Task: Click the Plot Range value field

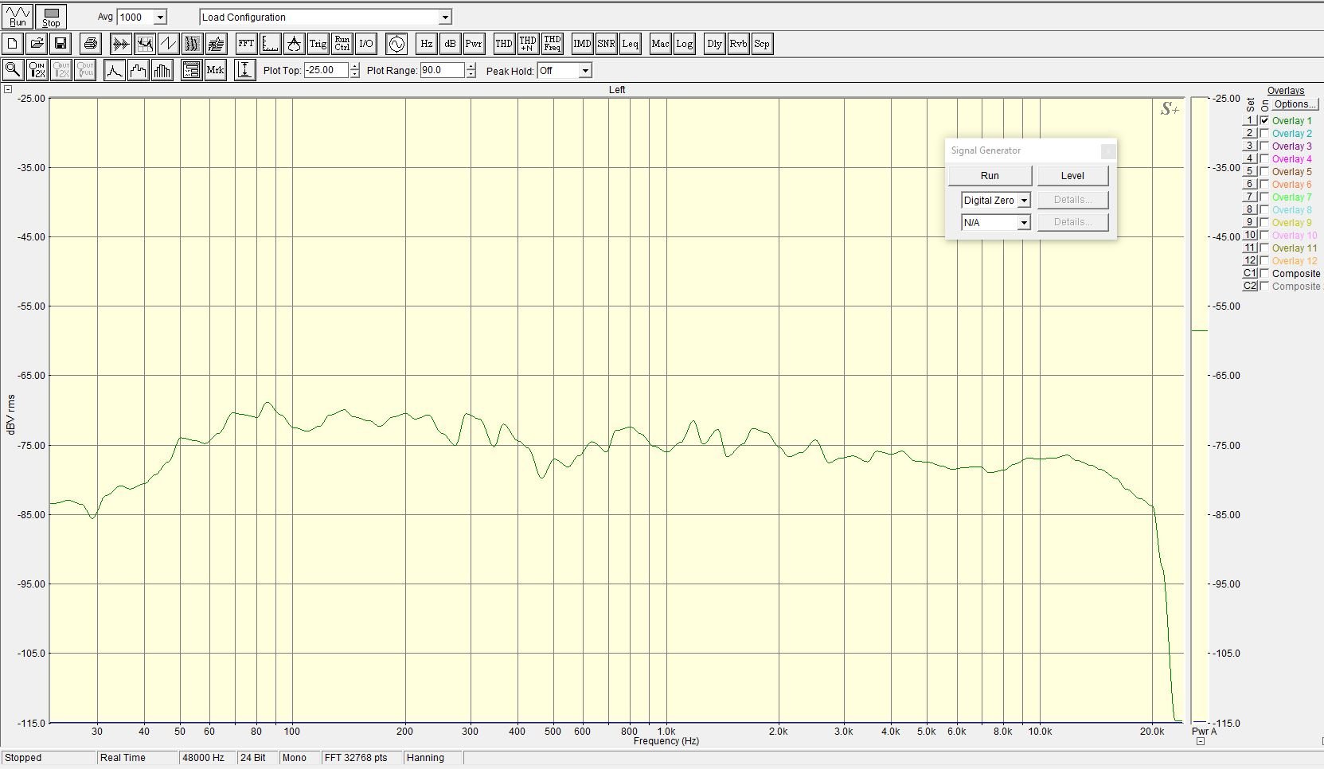Action: tap(443, 70)
